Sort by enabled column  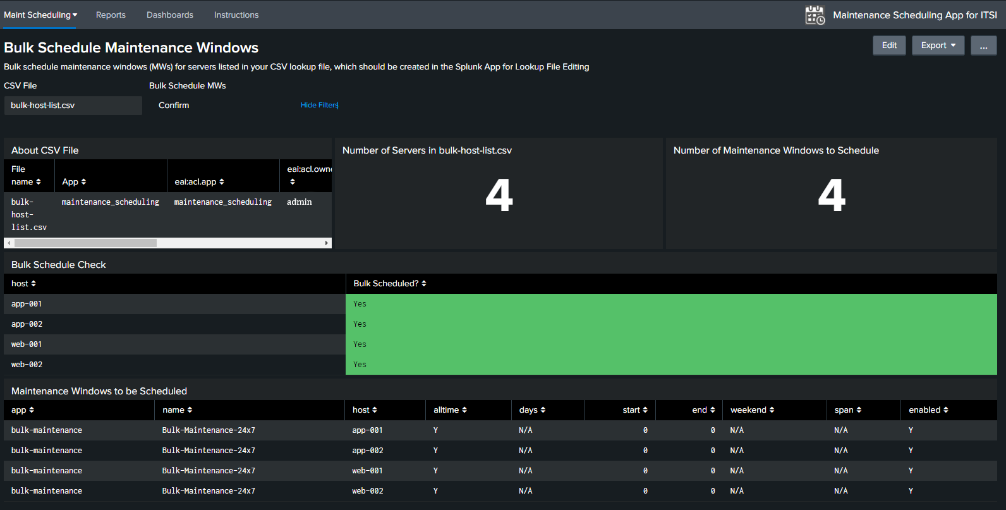pyautogui.click(x=928, y=410)
